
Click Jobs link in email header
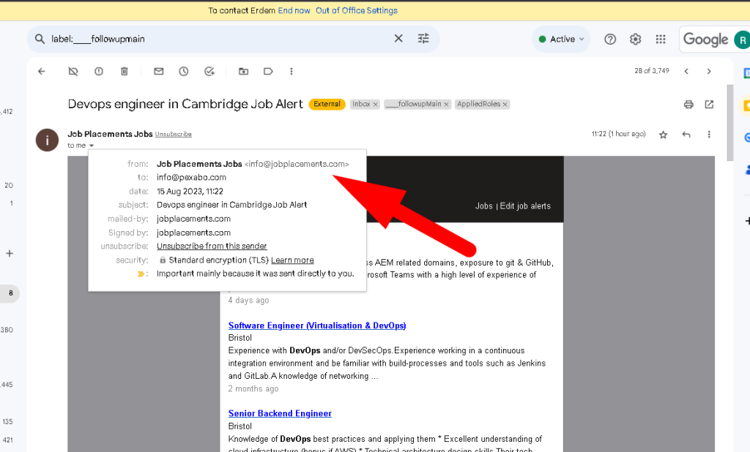(x=483, y=206)
